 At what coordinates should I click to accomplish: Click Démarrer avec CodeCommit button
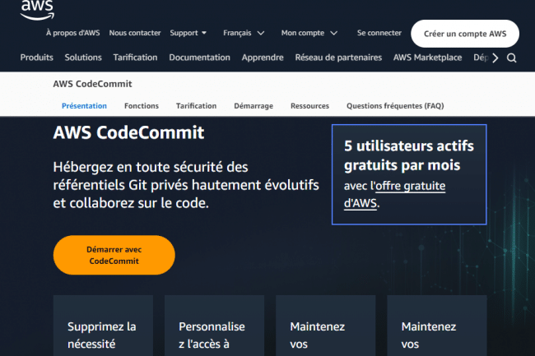(x=114, y=255)
